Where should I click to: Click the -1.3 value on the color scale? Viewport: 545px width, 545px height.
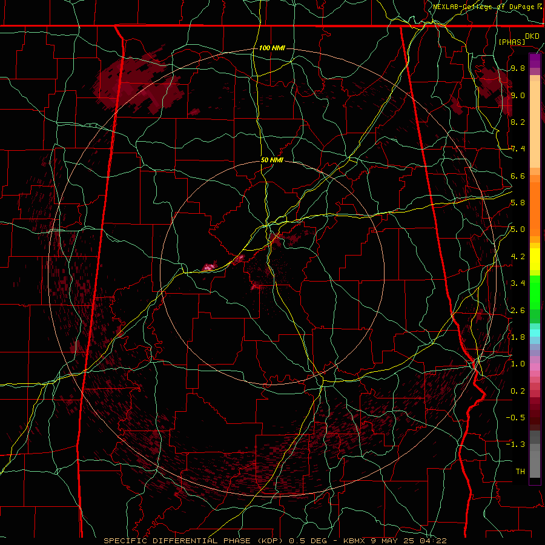tap(515, 444)
